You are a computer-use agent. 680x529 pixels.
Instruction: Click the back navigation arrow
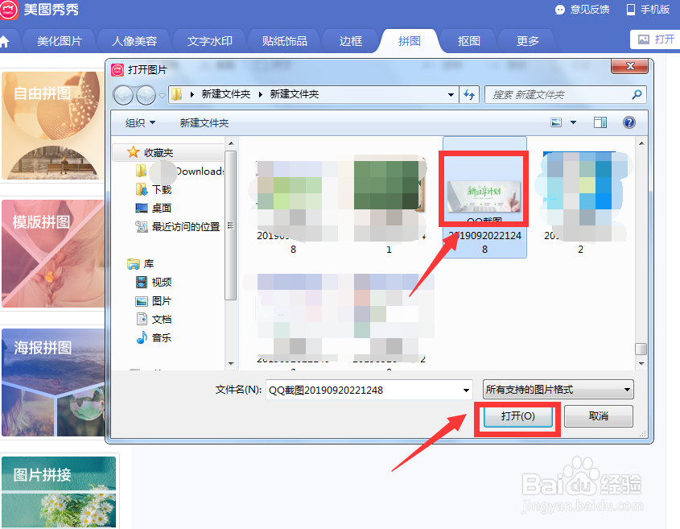[x=123, y=94]
